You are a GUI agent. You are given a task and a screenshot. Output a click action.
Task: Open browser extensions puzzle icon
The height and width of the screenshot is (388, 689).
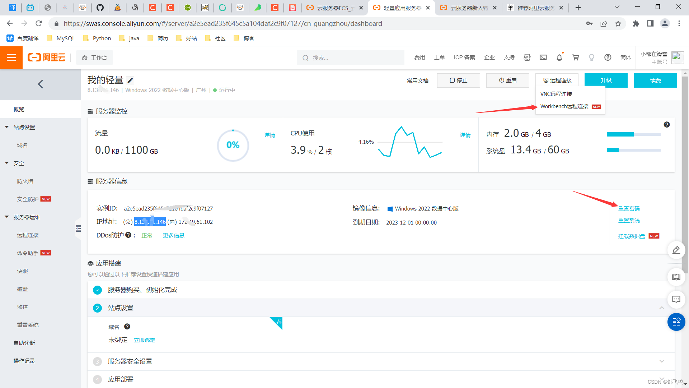point(636,24)
